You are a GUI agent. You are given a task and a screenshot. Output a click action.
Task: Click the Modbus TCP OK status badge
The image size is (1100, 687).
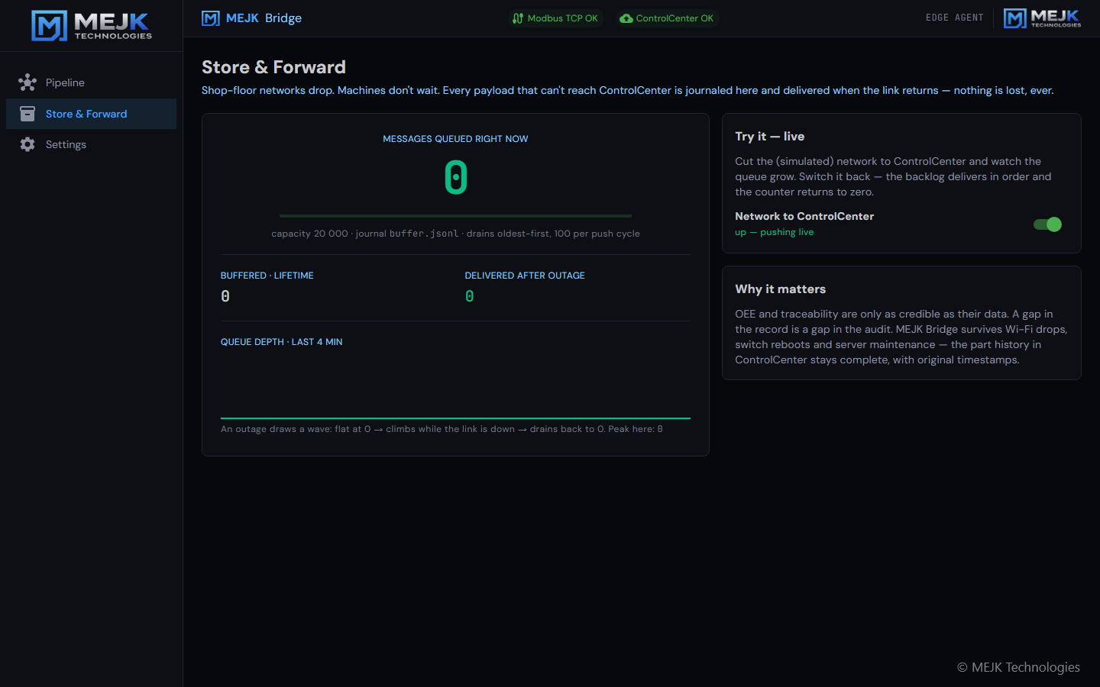point(555,18)
